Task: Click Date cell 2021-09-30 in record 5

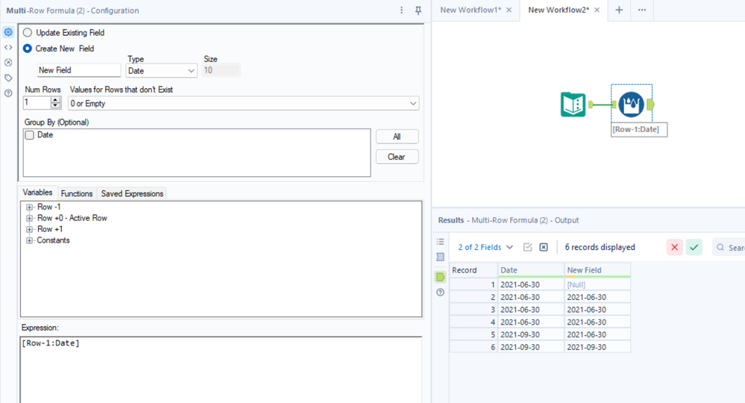Action: coord(531,334)
